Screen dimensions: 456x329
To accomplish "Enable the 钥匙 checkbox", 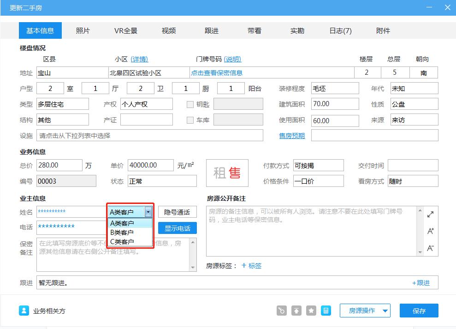I will click(190, 104).
